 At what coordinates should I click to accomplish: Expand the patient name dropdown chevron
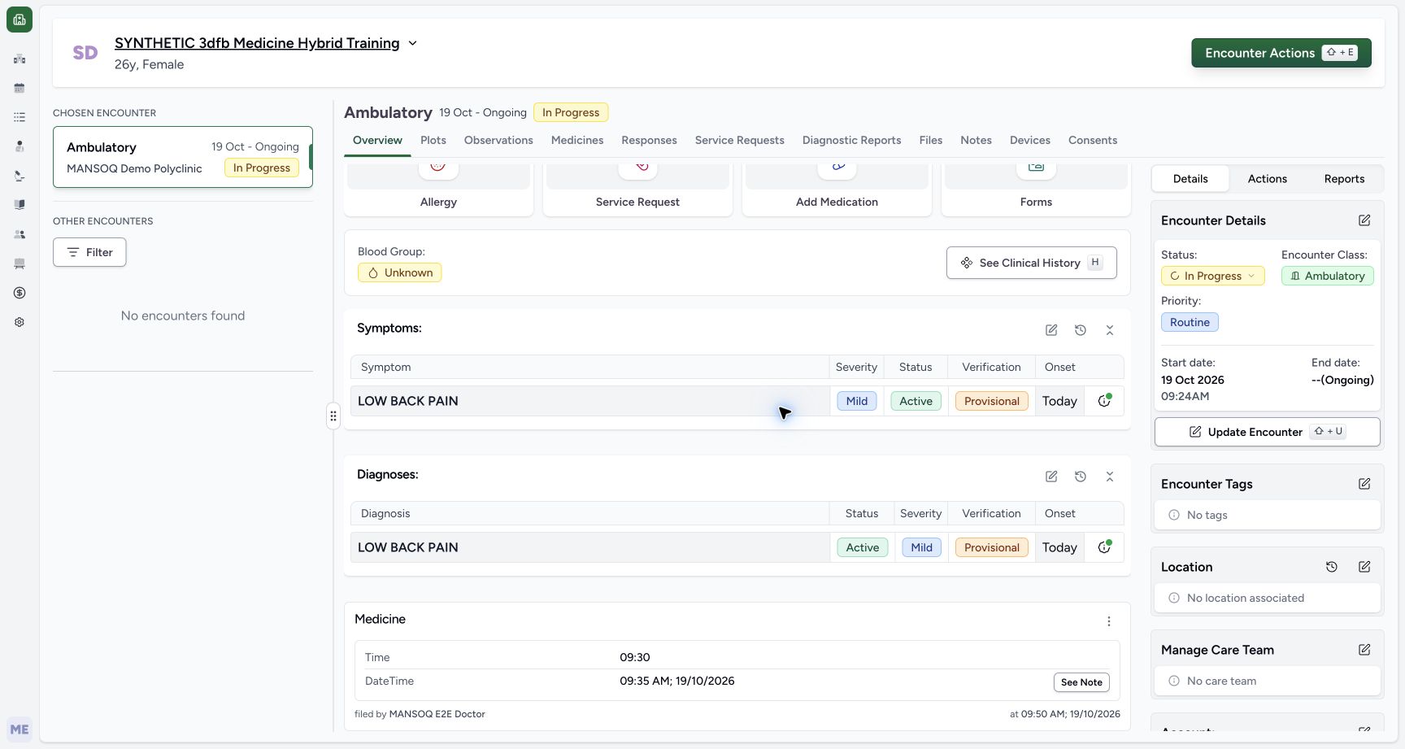[412, 43]
